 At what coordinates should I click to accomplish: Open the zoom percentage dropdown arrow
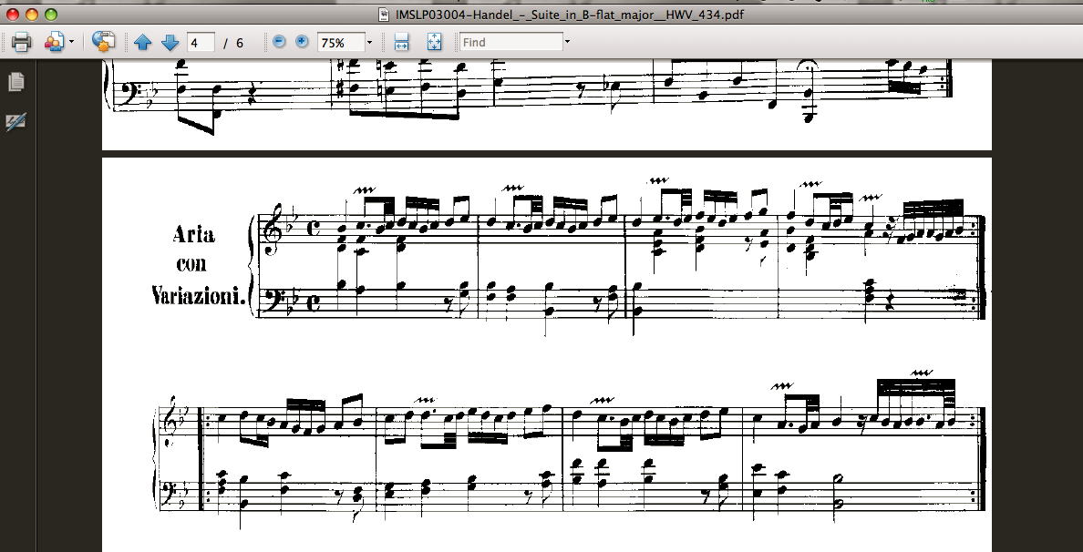(369, 42)
